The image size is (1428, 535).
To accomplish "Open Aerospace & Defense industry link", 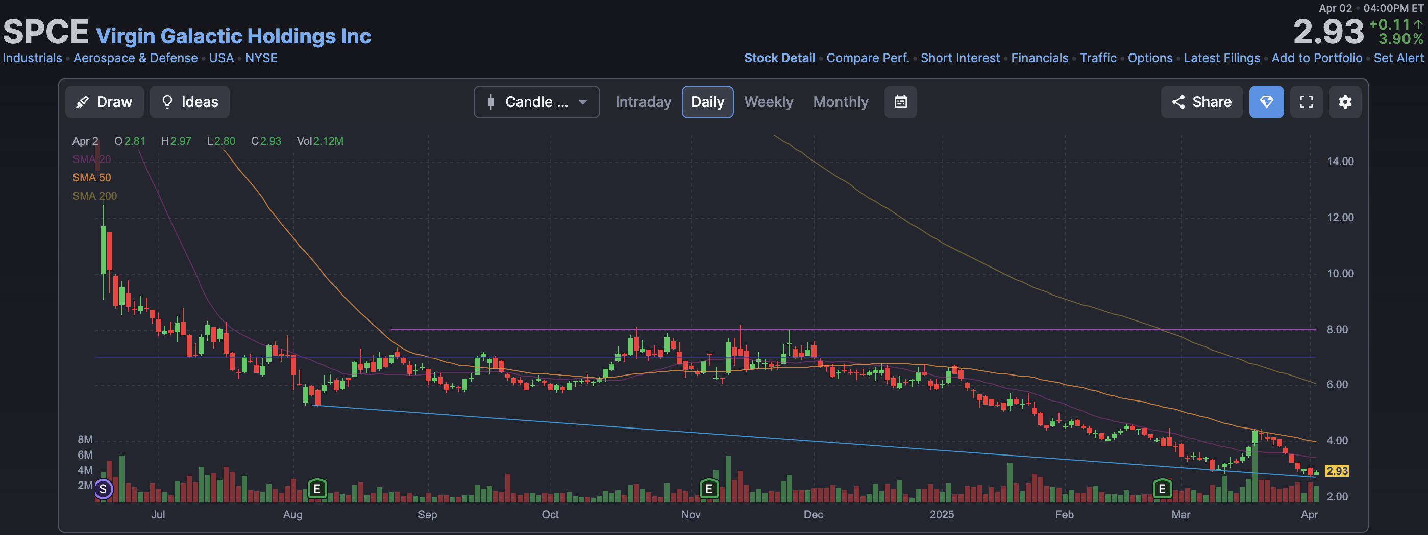I will (135, 58).
